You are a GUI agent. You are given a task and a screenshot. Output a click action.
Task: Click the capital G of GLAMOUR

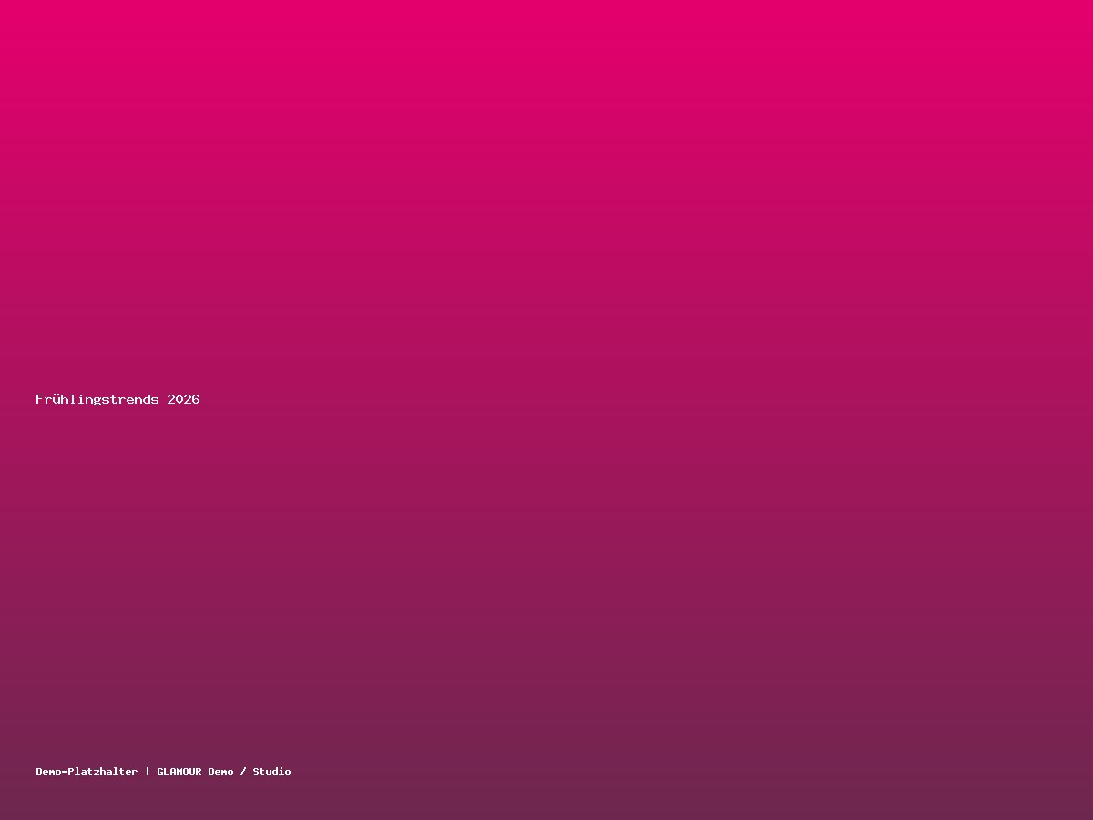[x=159, y=772]
